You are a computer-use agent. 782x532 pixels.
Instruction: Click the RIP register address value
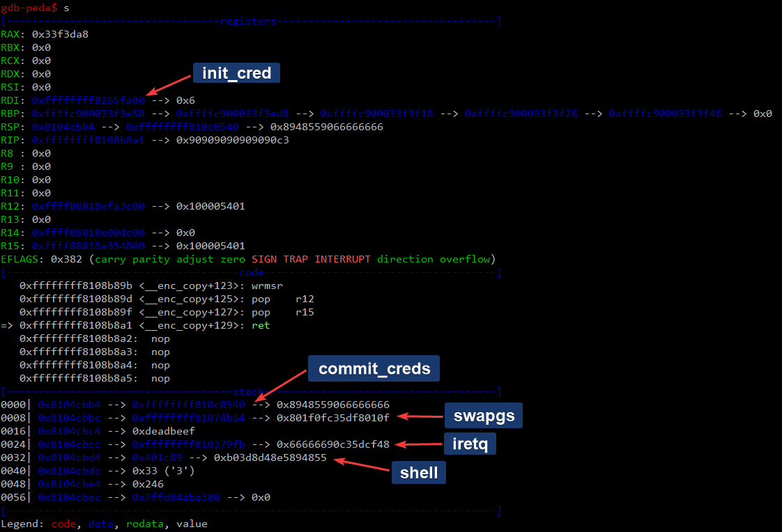pyautogui.click(x=88, y=140)
